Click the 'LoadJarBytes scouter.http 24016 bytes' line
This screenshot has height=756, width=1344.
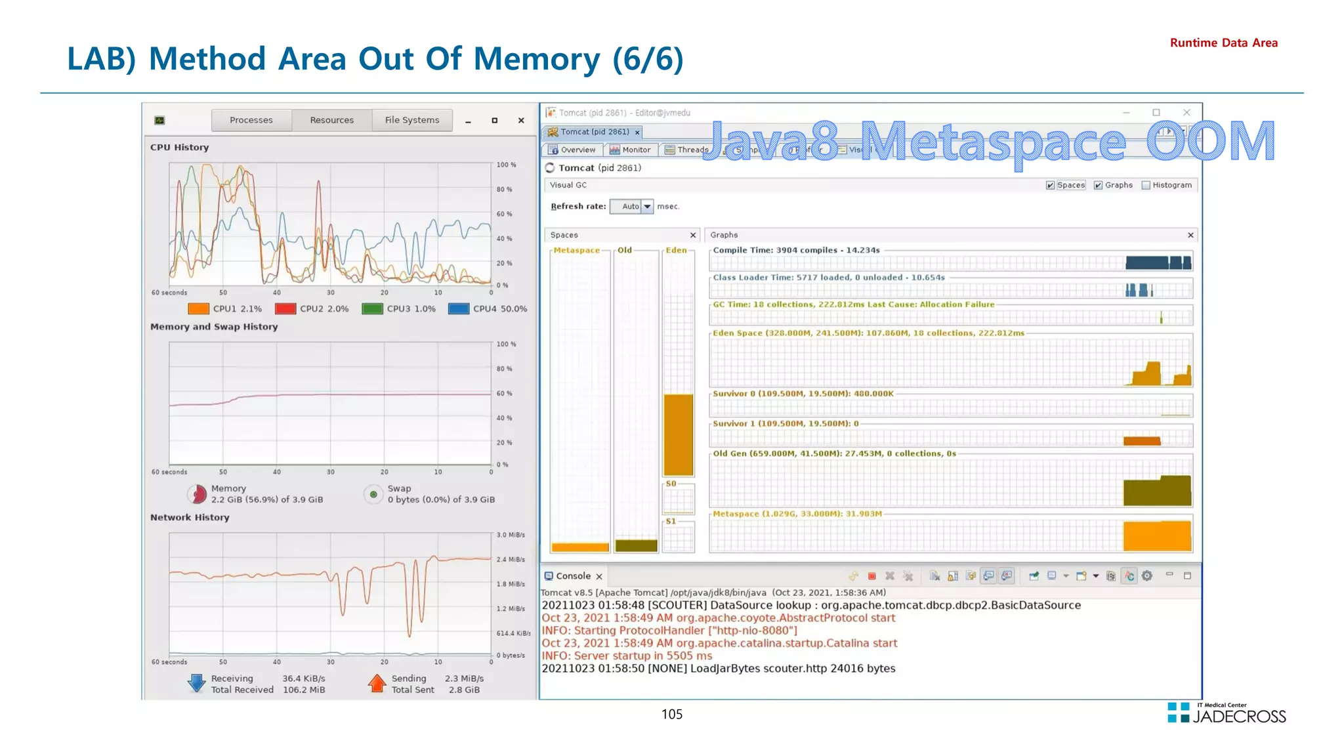coord(793,668)
